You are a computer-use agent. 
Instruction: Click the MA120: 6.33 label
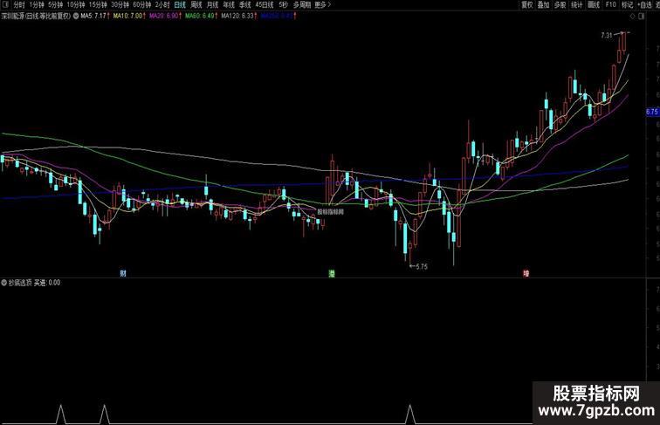click(239, 16)
